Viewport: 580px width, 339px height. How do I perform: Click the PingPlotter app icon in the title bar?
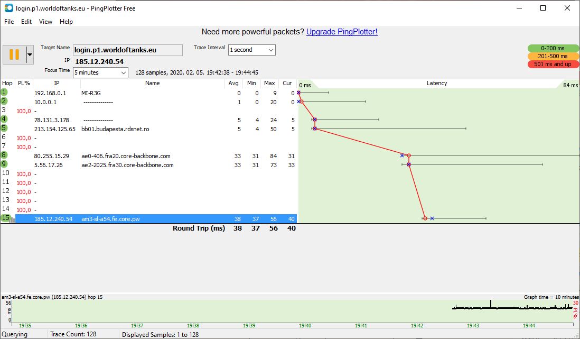pyautogui.click(x=8, y=8)
